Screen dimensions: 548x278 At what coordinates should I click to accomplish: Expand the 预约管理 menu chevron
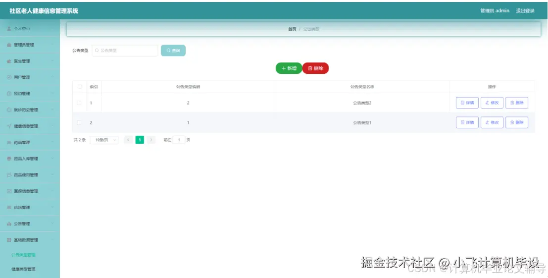[52, 94]
